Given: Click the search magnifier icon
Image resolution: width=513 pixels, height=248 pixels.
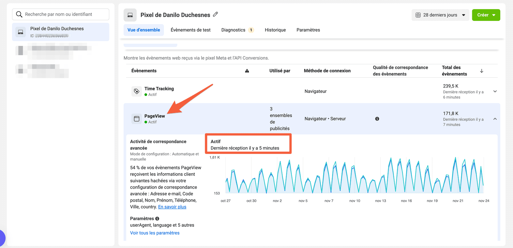Looking at the screenshot, I should click(x=19, y=14).
